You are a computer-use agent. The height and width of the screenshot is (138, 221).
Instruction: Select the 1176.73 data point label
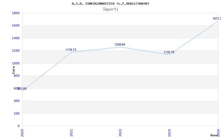tap(71, 50)
